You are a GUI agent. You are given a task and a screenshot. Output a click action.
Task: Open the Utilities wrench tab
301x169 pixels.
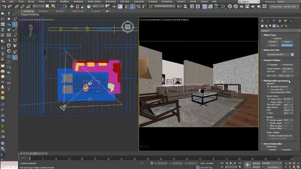coord(291,21)
